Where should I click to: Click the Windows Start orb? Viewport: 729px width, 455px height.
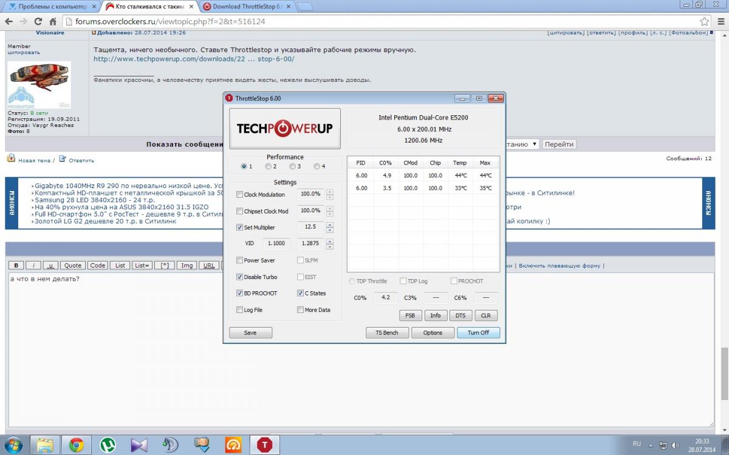13,445
